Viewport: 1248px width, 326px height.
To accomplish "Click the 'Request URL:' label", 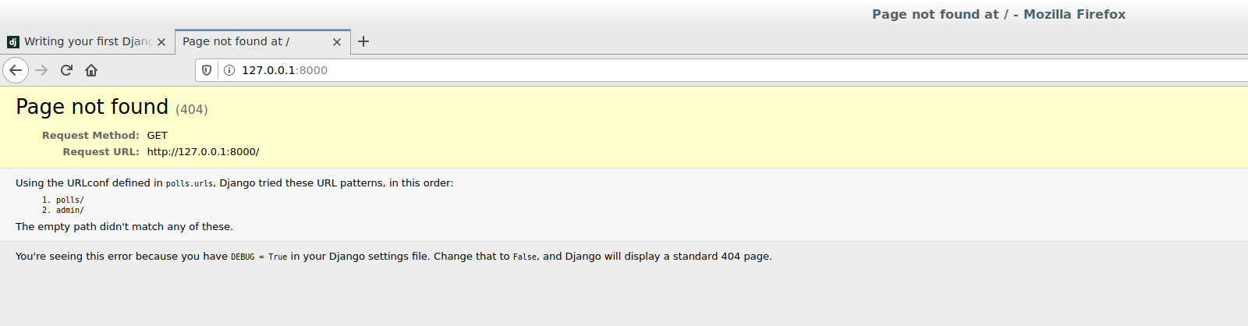I will 101,152.
